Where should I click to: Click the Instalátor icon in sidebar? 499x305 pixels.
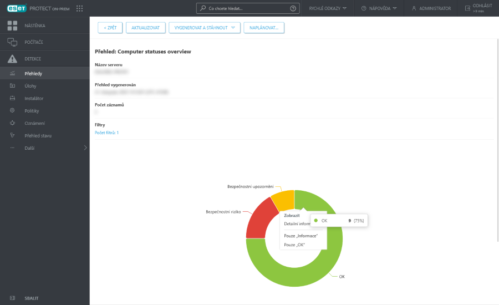coord(12,98)
